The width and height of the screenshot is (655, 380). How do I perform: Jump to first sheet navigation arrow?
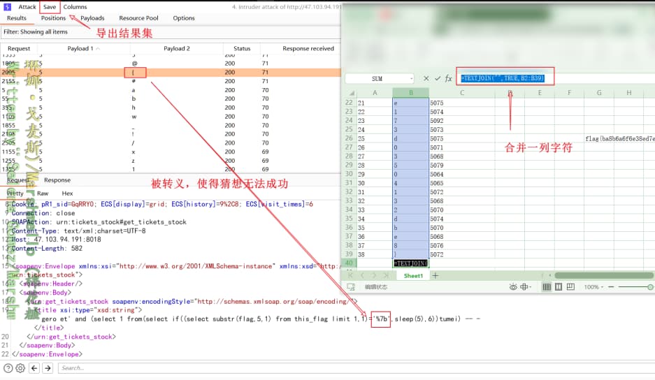(x=350, y=276)
